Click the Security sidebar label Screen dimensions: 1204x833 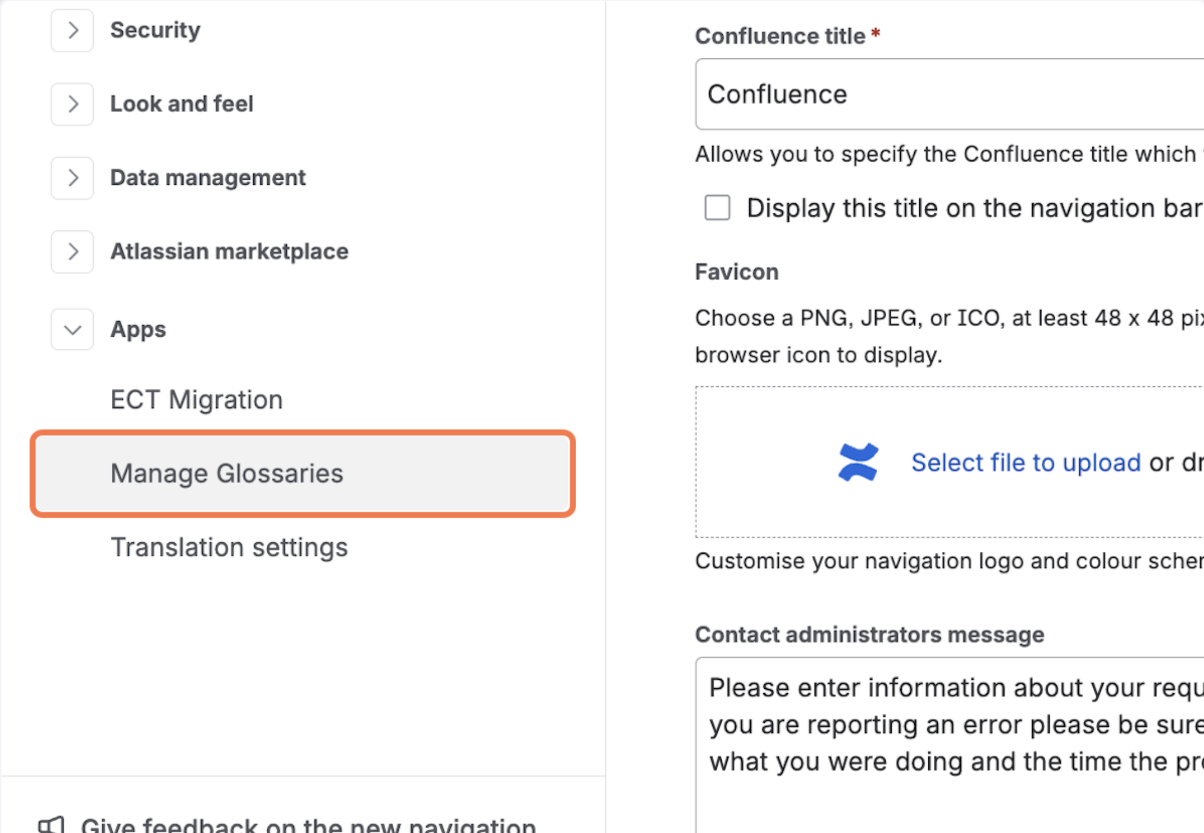(155, 30)
